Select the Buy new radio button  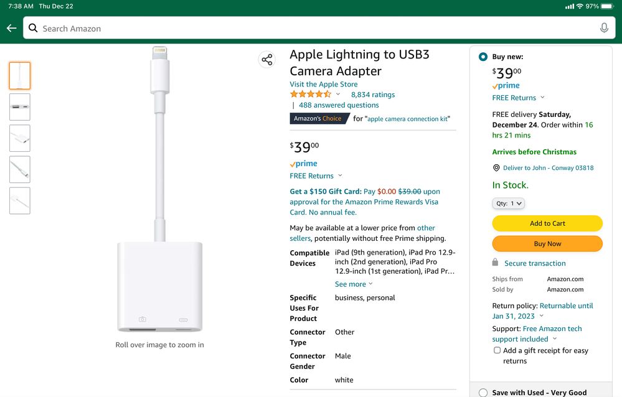click(483, 57)
